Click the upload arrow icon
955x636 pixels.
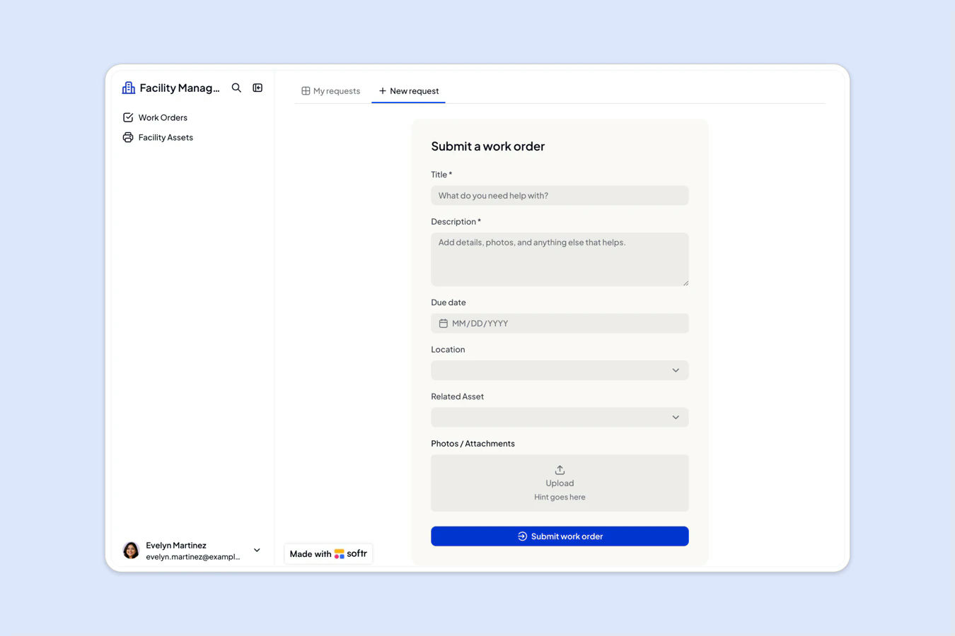560,470
